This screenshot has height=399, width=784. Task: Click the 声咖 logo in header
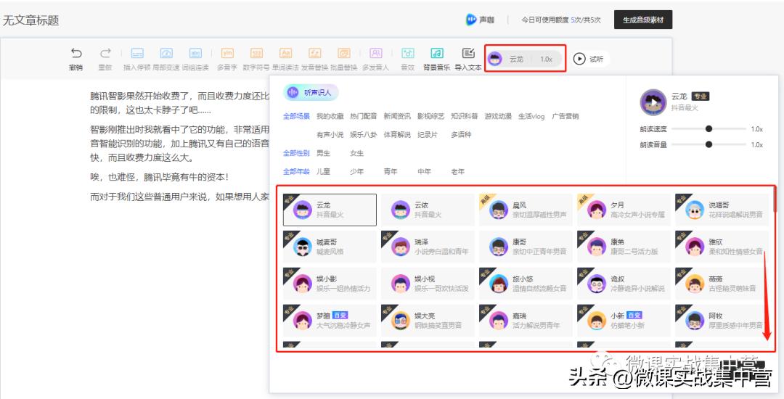click(x=480, y=20)
